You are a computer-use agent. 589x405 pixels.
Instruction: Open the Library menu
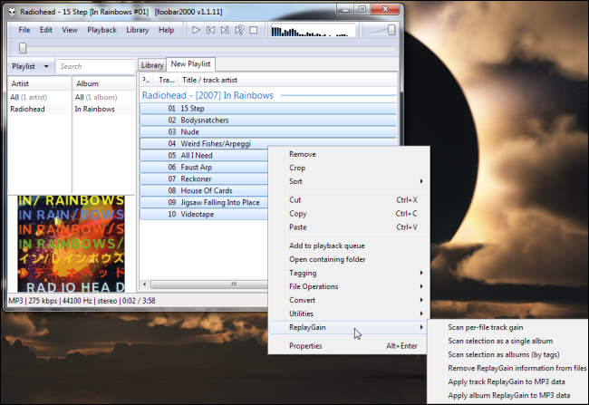pos(137,30)
